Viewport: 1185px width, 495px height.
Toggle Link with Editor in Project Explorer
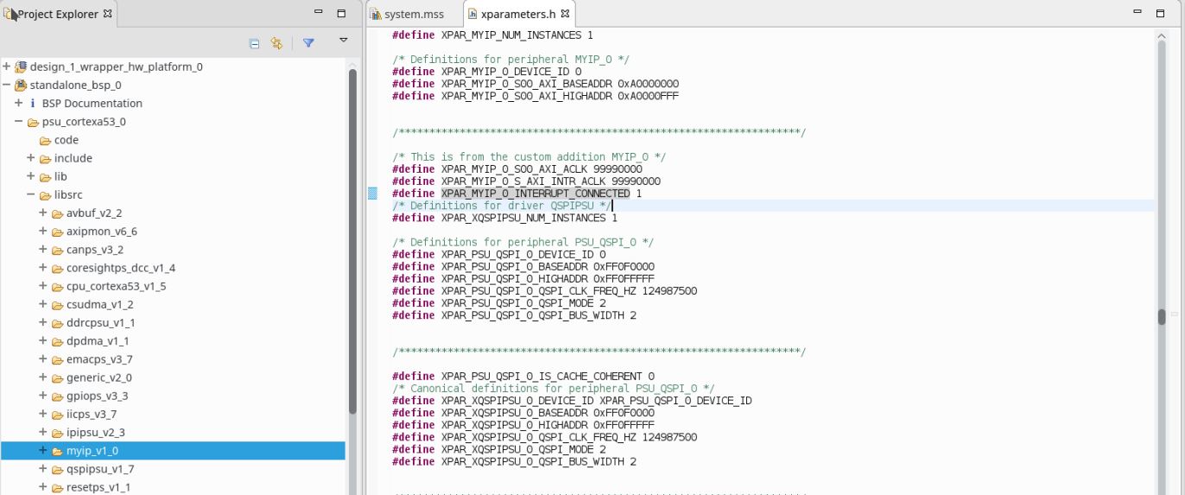pos(276,43)
